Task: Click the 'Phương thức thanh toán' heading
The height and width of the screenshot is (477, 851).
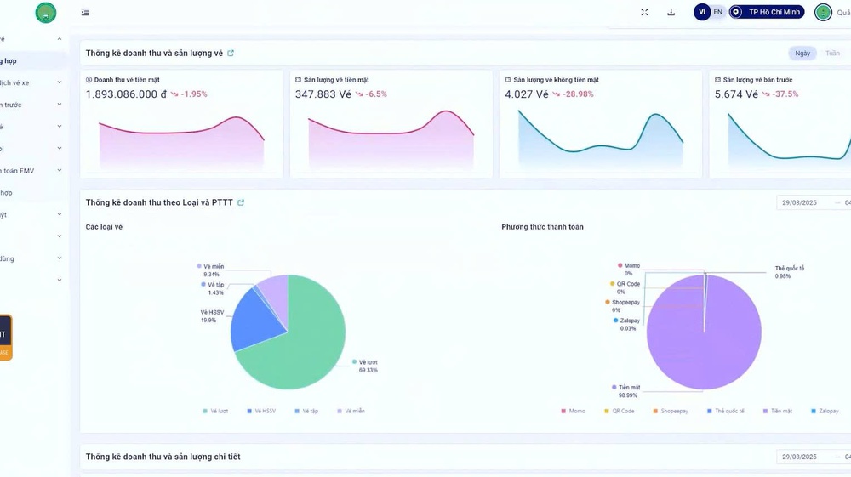Action: point(542,226)
